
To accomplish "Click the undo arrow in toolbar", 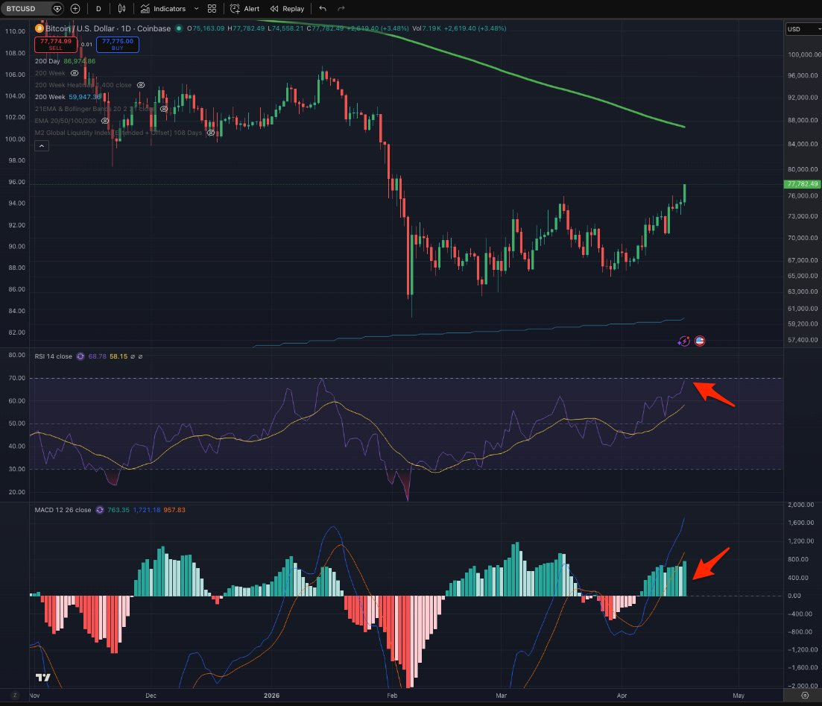I will coord(323,8).
